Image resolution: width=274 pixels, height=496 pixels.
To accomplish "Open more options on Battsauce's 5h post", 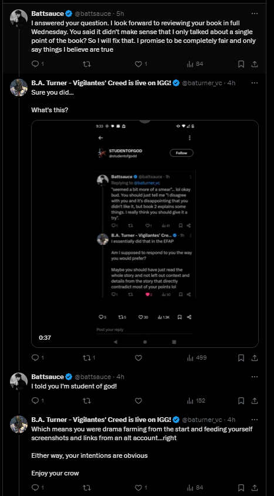I will [x=255, y=14].
